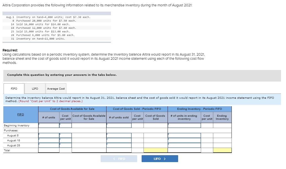Select August 18 units sold field
This screenshot has height=169, width=286.
pyautogui.click(x=119, y=141)
